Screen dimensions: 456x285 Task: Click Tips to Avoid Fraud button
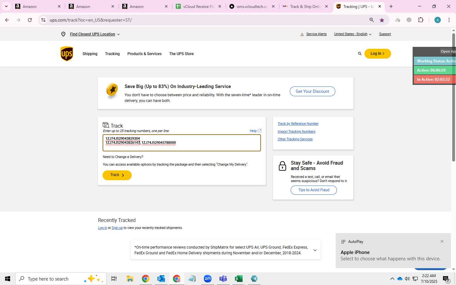coord(314,190)
